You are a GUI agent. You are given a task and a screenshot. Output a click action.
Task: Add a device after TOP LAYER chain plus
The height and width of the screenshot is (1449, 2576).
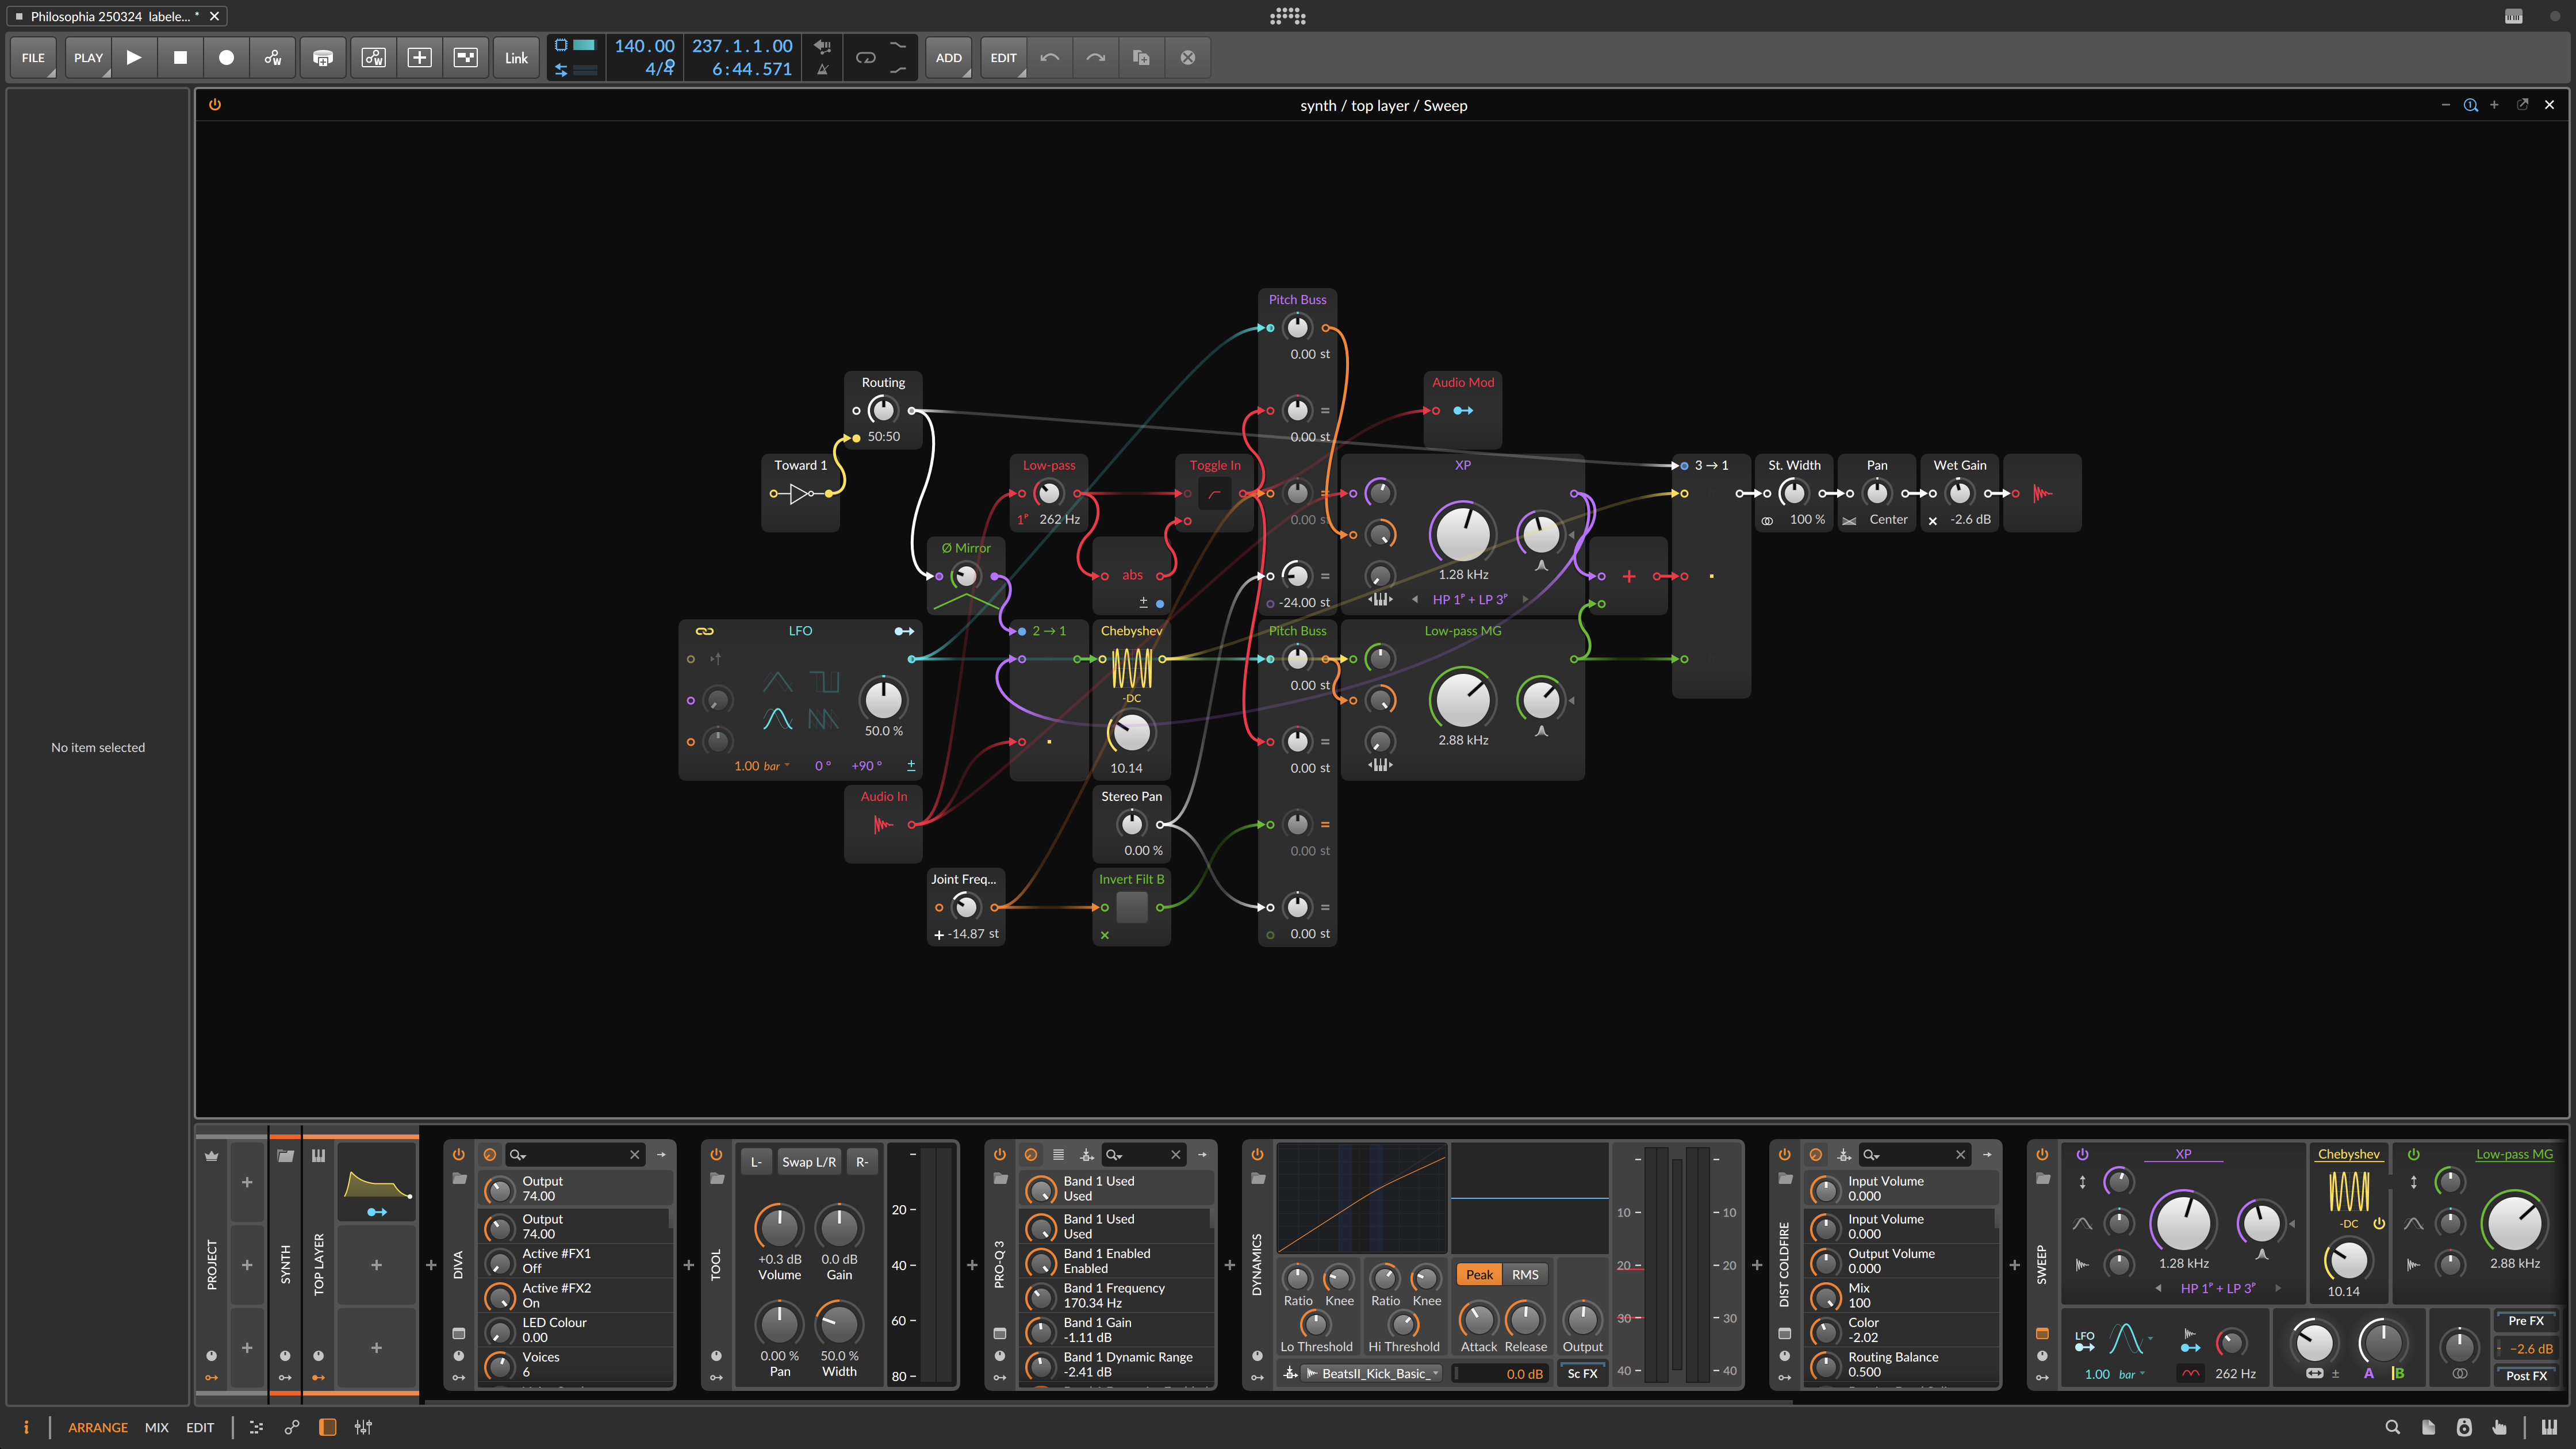[x=431, y=1265]
